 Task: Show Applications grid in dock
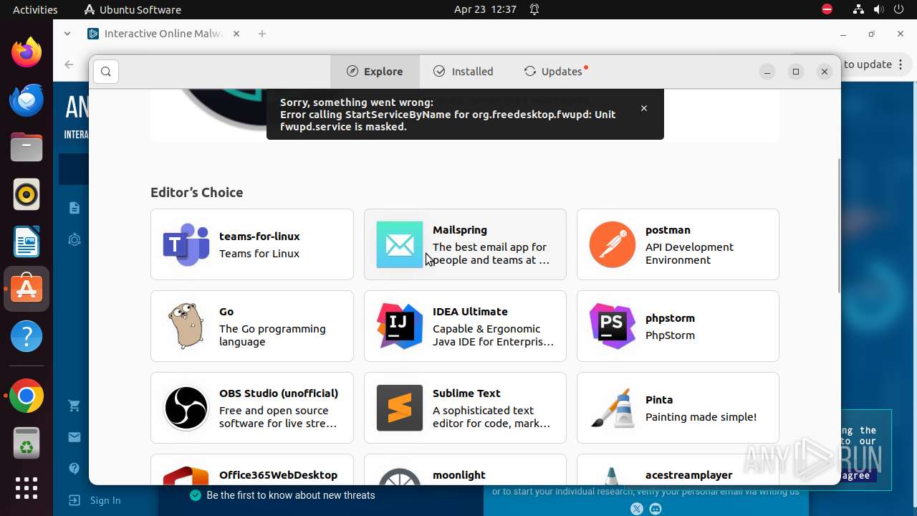tap(27, 488)
